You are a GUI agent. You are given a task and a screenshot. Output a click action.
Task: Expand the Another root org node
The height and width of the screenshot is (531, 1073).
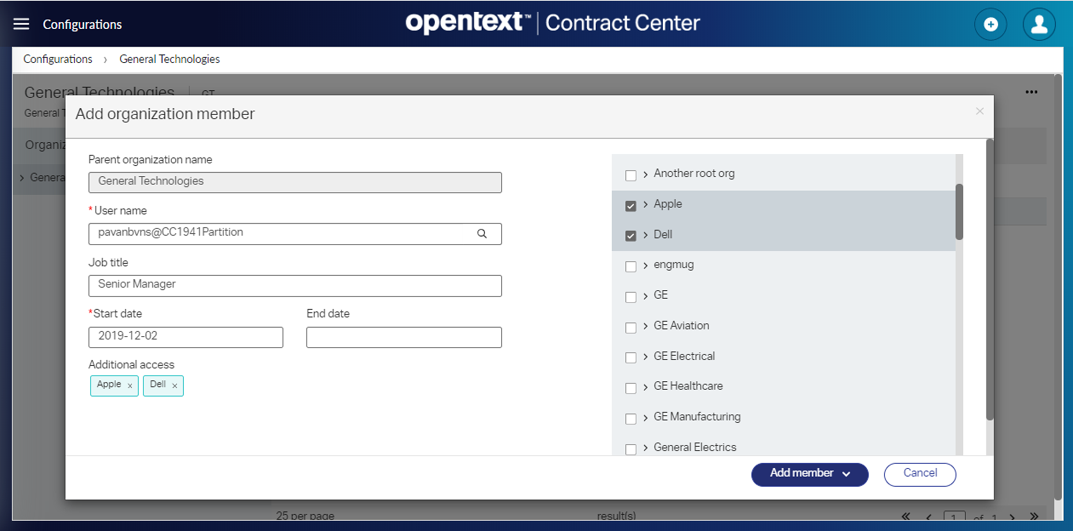645,174
